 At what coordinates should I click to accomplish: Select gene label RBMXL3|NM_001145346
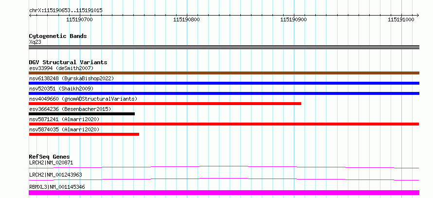tap(57, 187)
